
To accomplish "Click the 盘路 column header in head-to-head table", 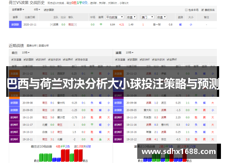I will click(x=180, y=18).
